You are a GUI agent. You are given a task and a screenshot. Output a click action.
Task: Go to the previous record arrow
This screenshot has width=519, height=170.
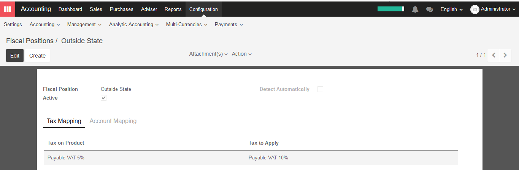[x=494, y=55]
